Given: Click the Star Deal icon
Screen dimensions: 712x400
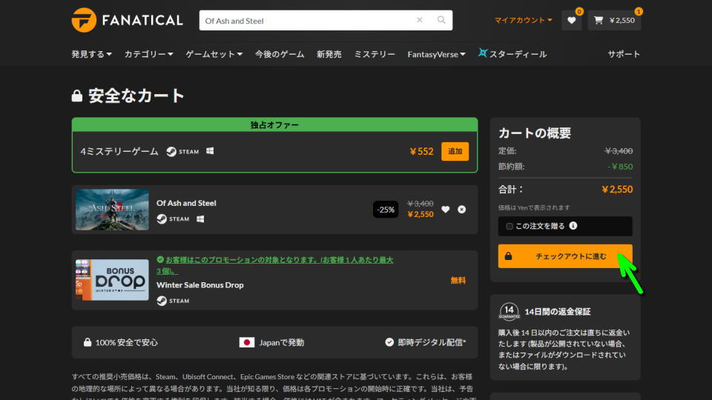Looking at the screenshot, I should click(484, 53).
